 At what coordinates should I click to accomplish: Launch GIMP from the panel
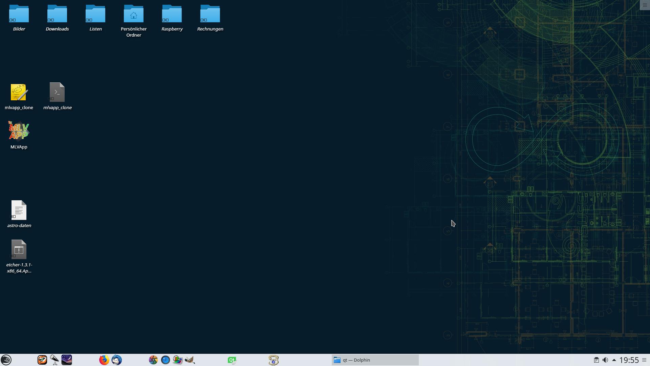click(x=190, y=360)
